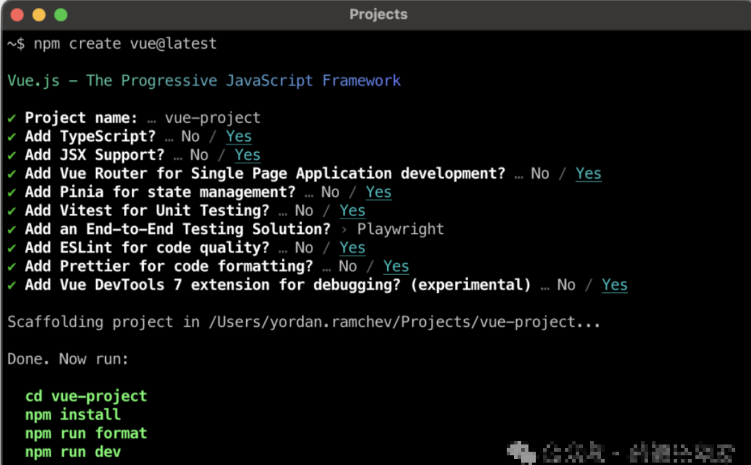The width and height of the screenshot is (751, 465).
Task: Click the "Add ESLint for code quality?" prompt
Action: (x=147, y=248)
